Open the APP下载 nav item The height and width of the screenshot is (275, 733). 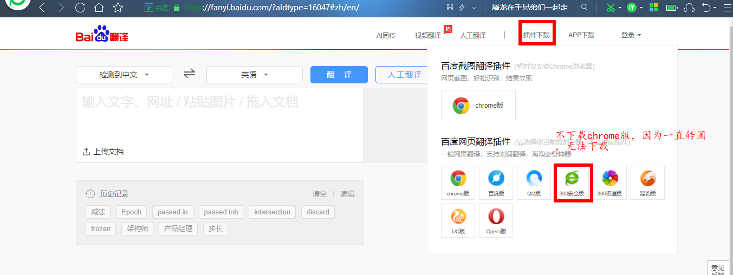[581, 35]
